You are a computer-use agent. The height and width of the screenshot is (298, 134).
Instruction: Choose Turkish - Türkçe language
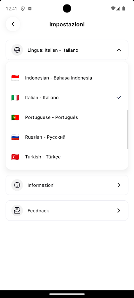click(67, 157)
